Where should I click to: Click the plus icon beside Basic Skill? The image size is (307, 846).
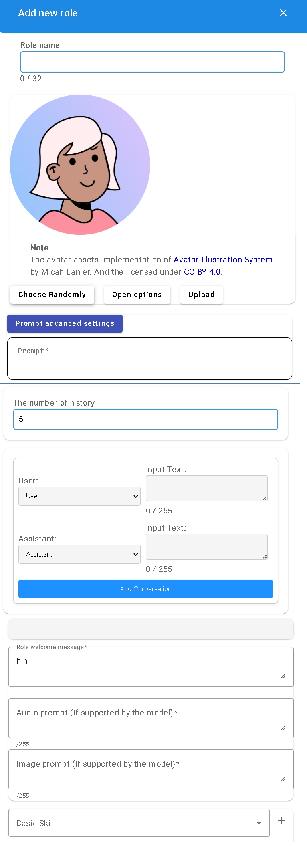click(x=281, y=821)
